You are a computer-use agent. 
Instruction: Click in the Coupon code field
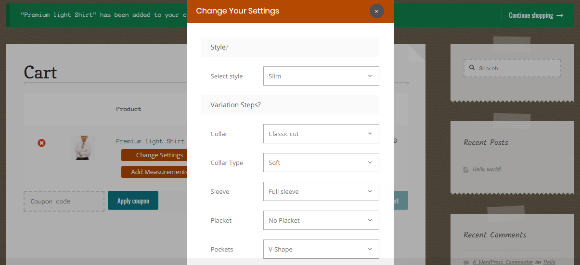click(x=64, y=201)
